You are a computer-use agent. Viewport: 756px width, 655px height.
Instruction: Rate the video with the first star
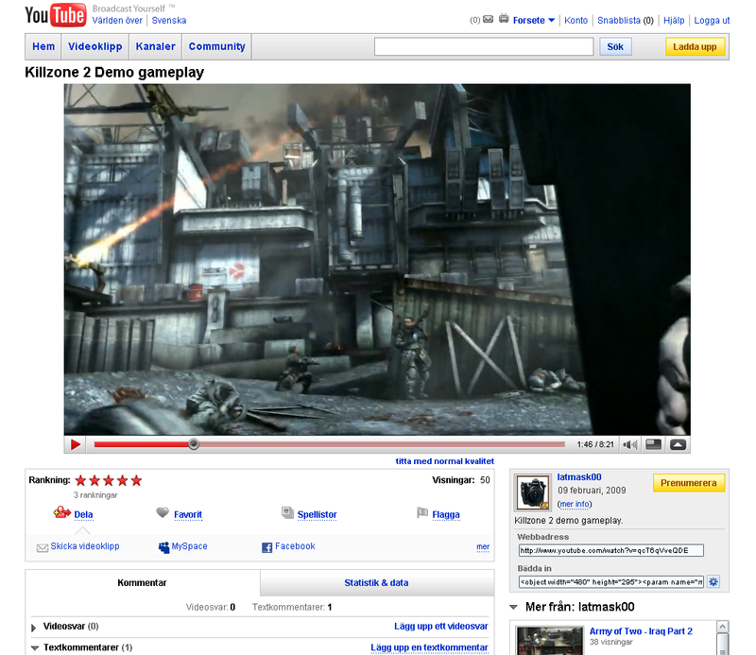tap(80, 480)
